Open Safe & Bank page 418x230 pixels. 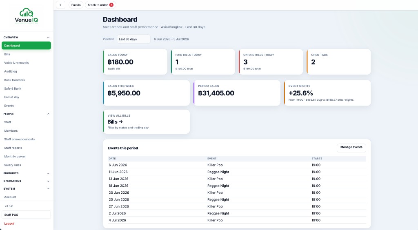coord(26,88)
